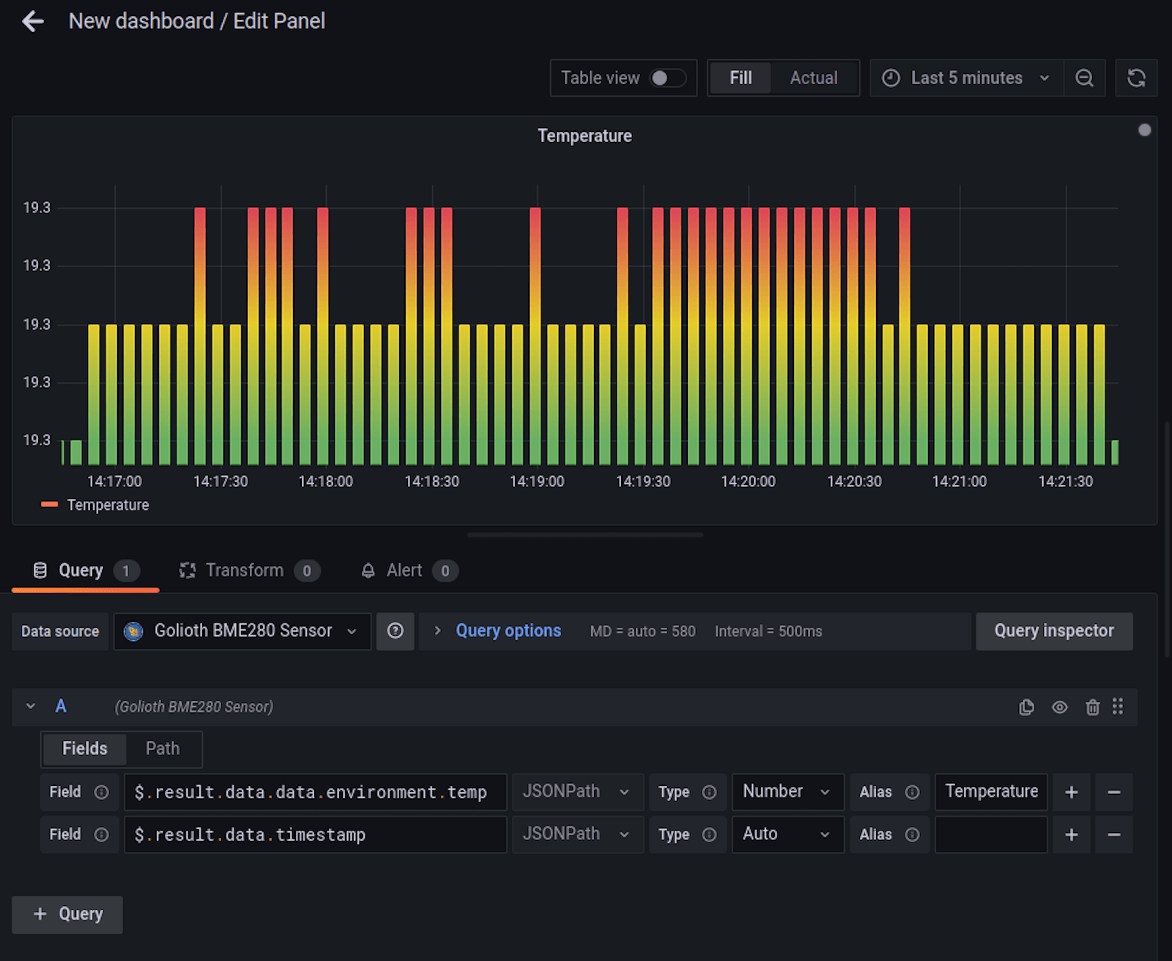
Task: Collapse query A with its chevron
Action: (x=31, y=706)
